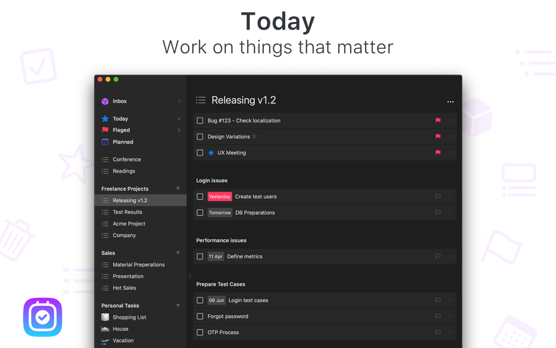
Task: Open details chevron for DB Preparations
Action: click(x=450, y=212)
